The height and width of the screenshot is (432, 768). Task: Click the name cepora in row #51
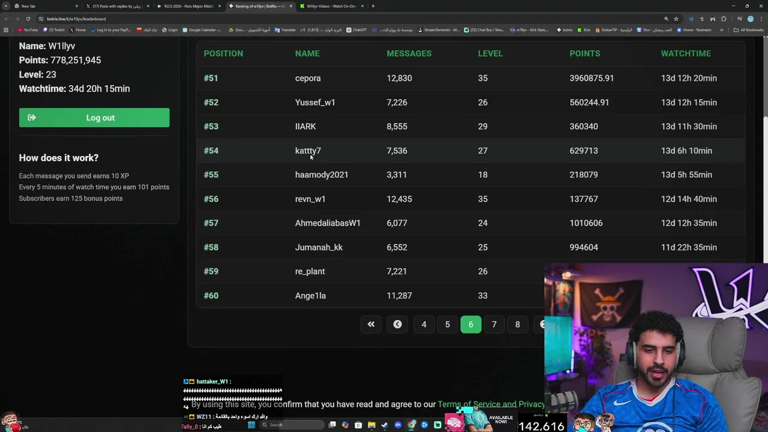pyautogui.click(x=308, y=78)
